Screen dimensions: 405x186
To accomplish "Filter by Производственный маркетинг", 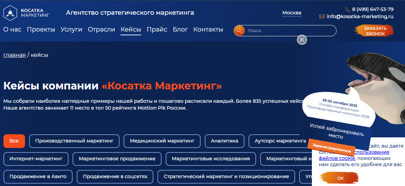I will tap(74, 141).
